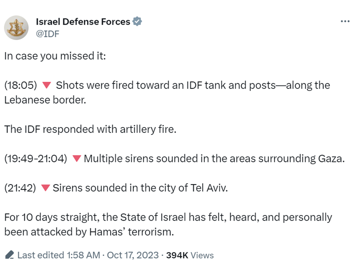The width and height of the screenshot is (355, 264).
Task: Click the 1:58 AM post time
Action: (x=83, y=255)
